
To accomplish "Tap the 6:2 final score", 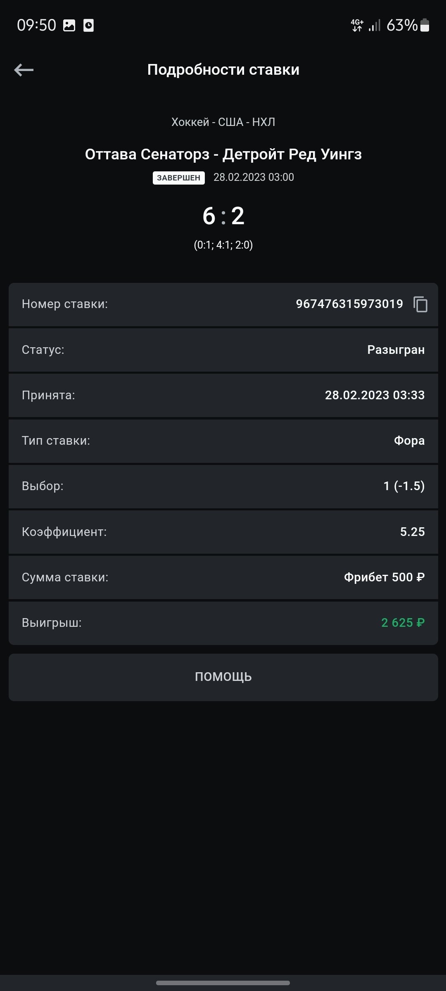I will click(x=223, y=216).
